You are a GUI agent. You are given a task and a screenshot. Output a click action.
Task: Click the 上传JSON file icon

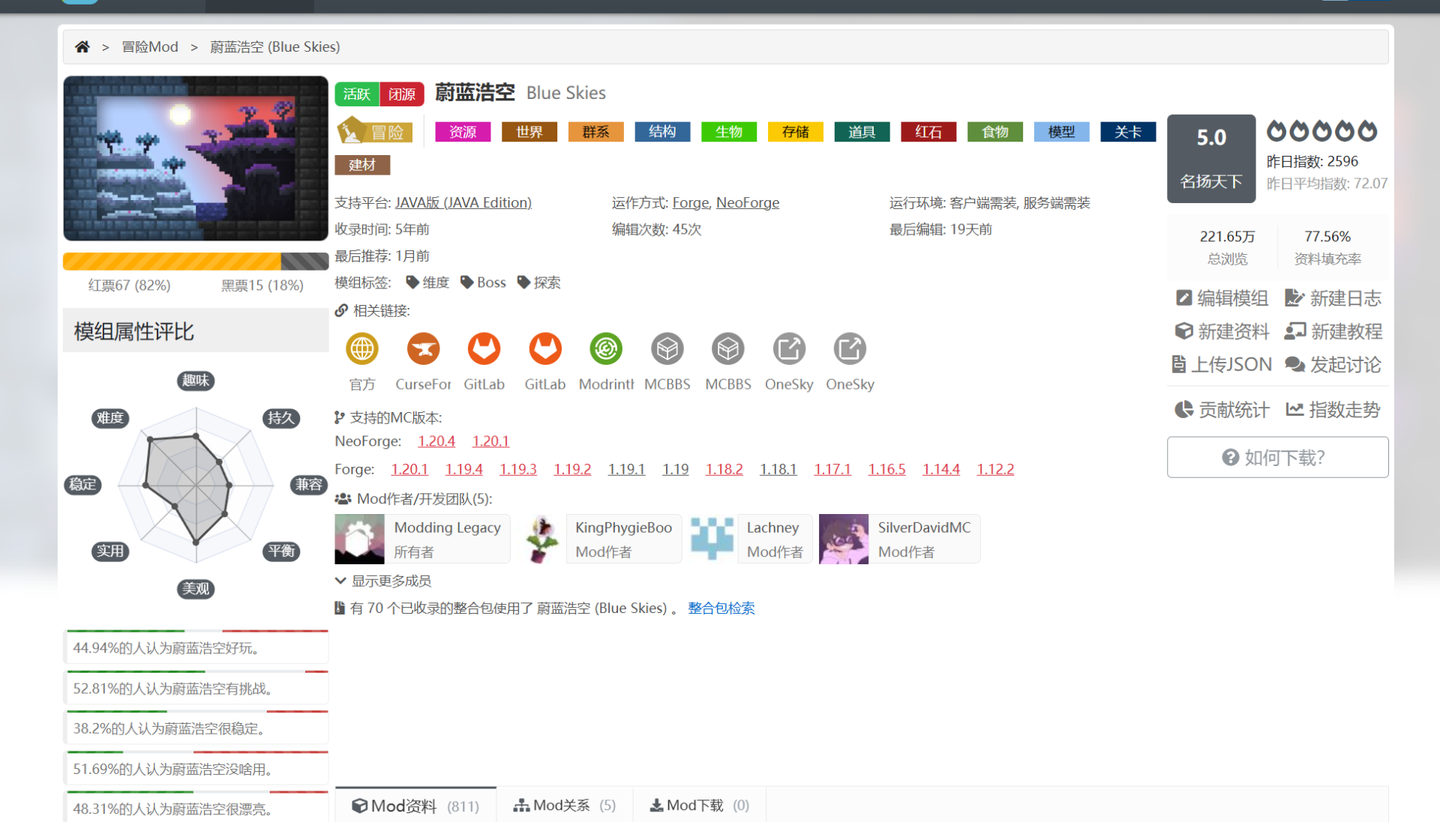(1179, 365)
